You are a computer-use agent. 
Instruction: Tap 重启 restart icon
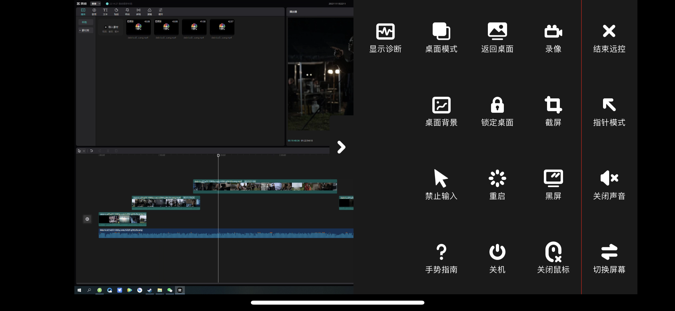click(497, 178)
